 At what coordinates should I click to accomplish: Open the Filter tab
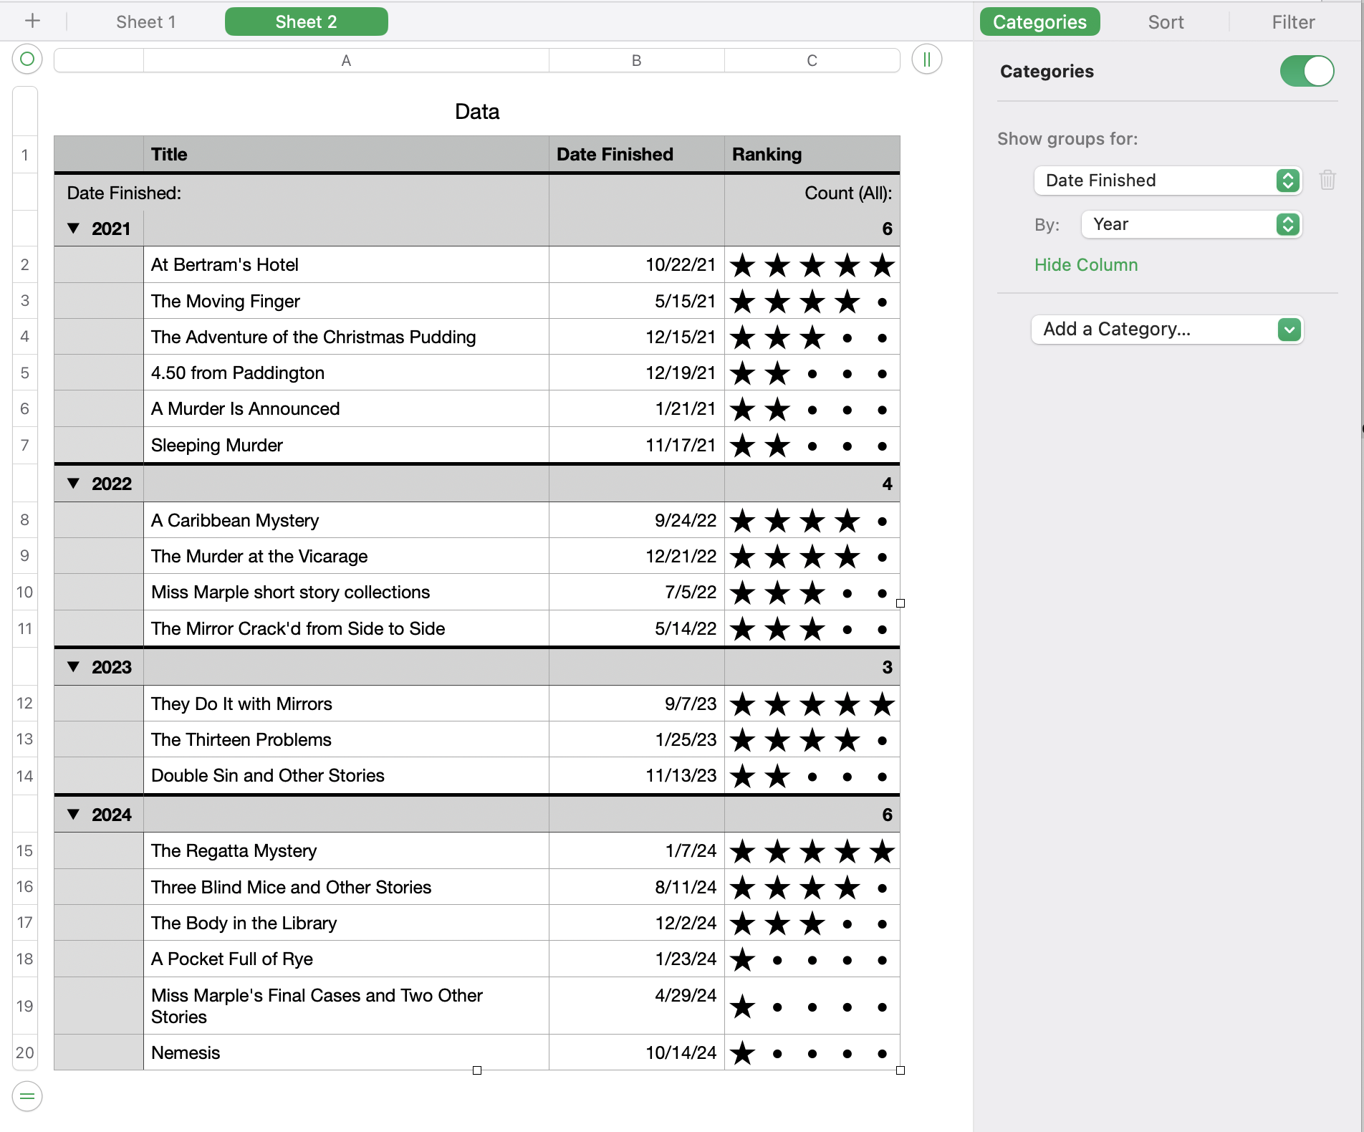(1293, 21)
